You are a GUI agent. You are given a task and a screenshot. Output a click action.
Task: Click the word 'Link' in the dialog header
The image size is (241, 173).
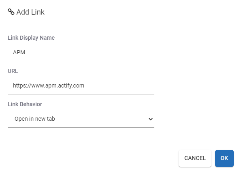point(38,12)
